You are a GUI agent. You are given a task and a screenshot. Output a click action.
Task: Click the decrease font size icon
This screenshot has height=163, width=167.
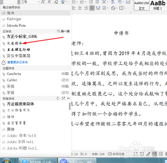click(x=49, y=2)
